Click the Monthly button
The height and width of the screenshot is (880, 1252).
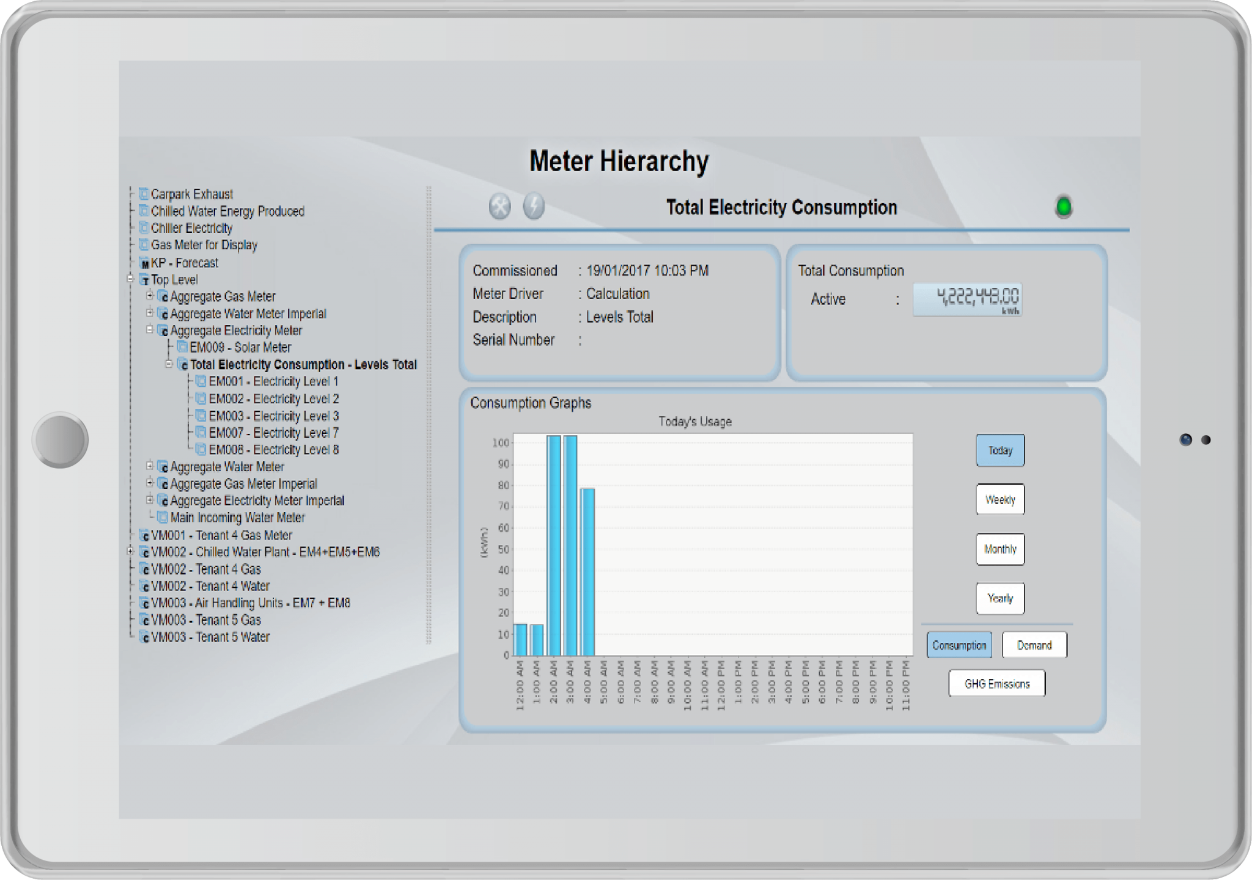click(x=1000, y=549)
